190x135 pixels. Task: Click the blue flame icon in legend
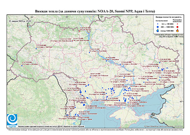click(158, 30)
